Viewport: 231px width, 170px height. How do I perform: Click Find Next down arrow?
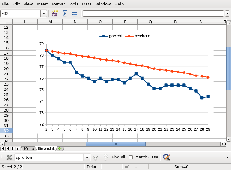pyautogui.click(x=95, y=157)
